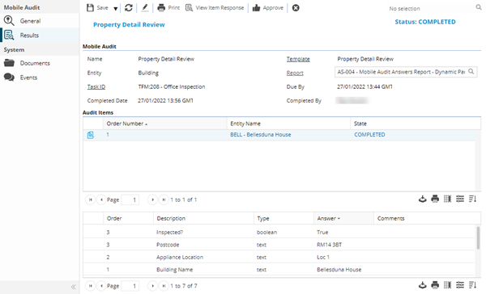
Task: Collapse the sidebar with double chevron
Action: 74,287
